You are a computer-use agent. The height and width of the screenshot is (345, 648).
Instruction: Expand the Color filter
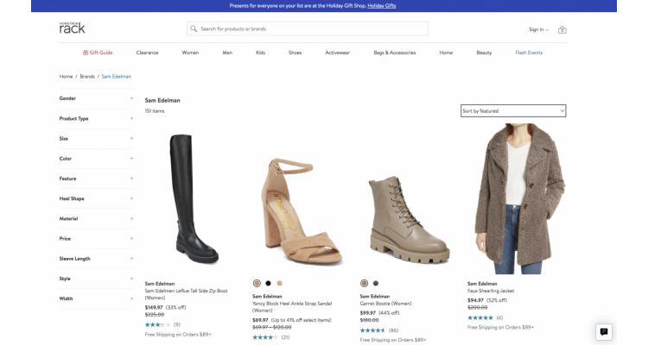96,159
